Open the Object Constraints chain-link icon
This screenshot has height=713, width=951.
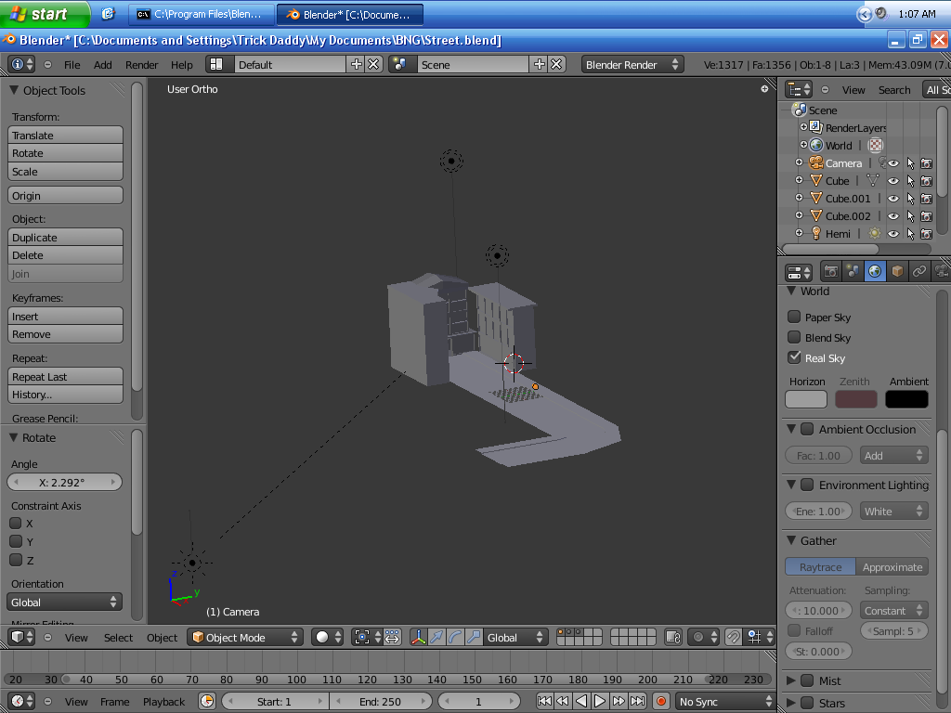click(x=919, y=271)
